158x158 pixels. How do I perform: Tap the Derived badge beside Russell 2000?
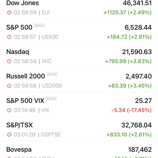52,74
